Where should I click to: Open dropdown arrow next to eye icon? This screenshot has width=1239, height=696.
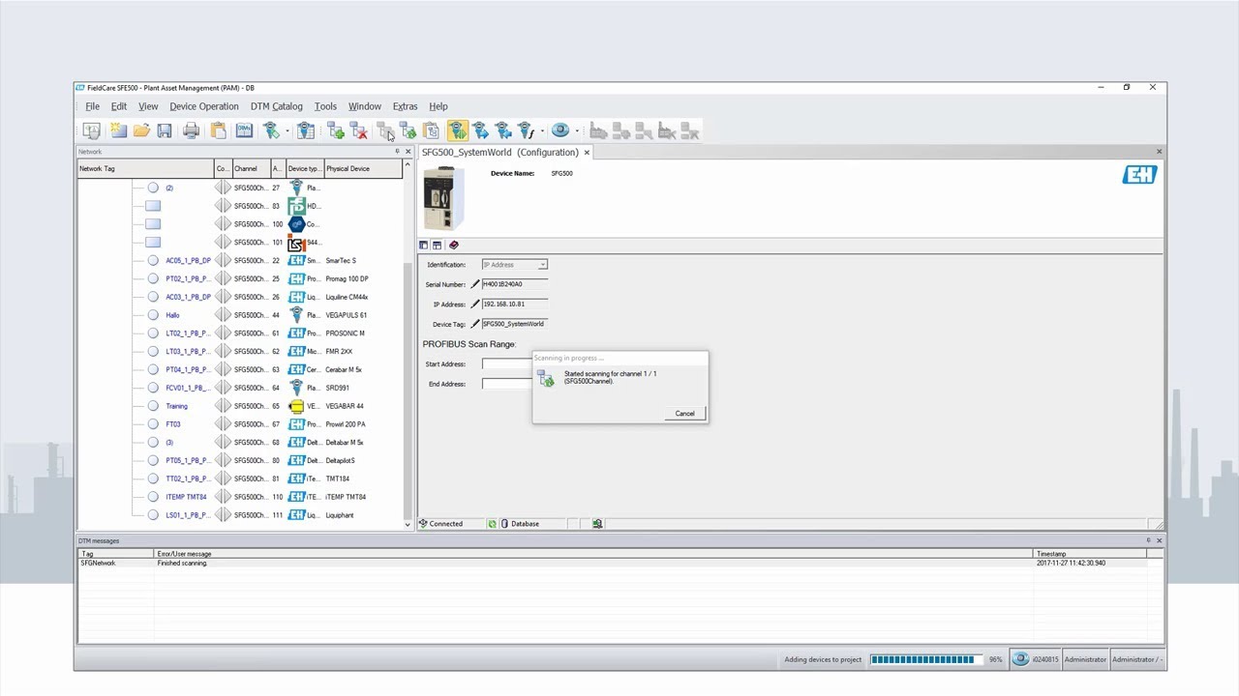(x=578, y=130)
